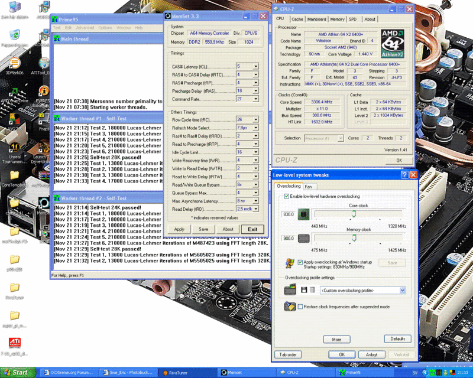Click OK in the CPU-Z window
Image resolution: width=473 pixels, height=378 pixels.
[399, 161]
